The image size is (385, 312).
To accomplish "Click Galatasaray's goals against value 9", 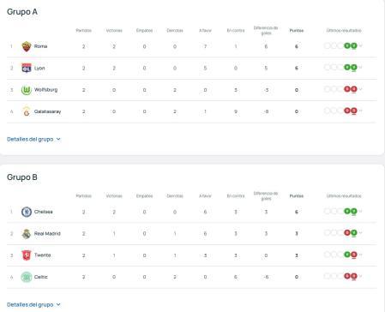I will (236, 111).
